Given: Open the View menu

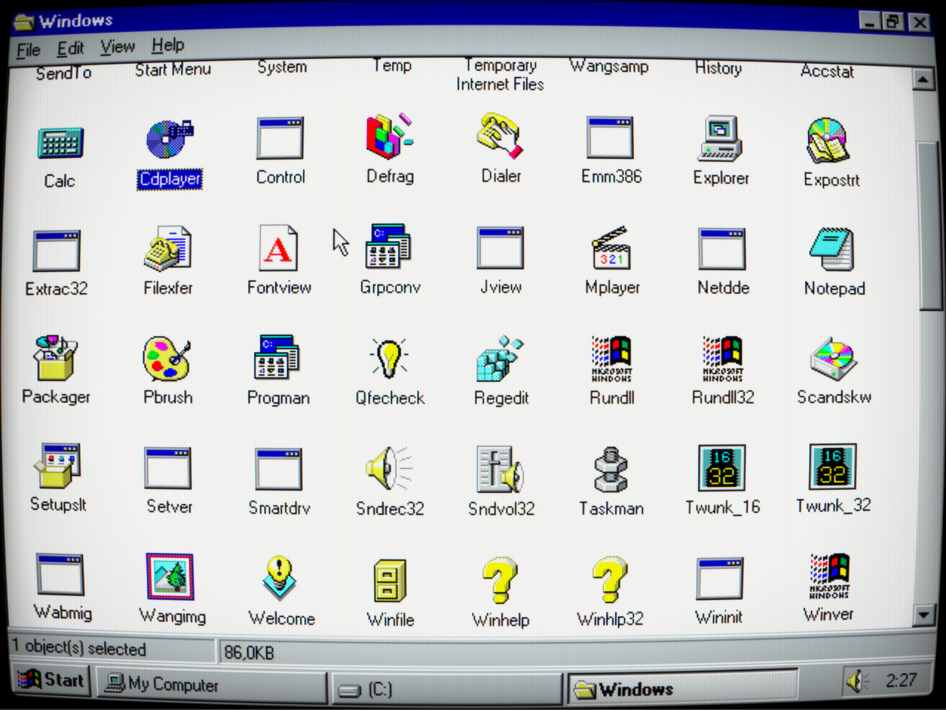Looking at the screenshot, I should [x=117, y=47].
